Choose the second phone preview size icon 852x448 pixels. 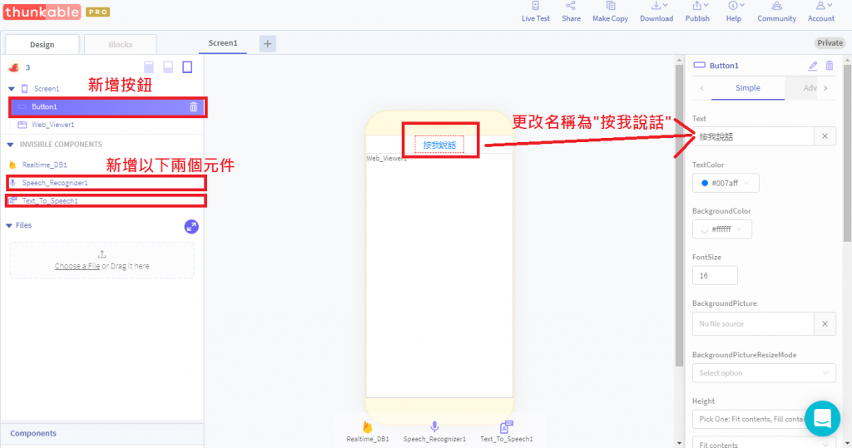(168, 67)
